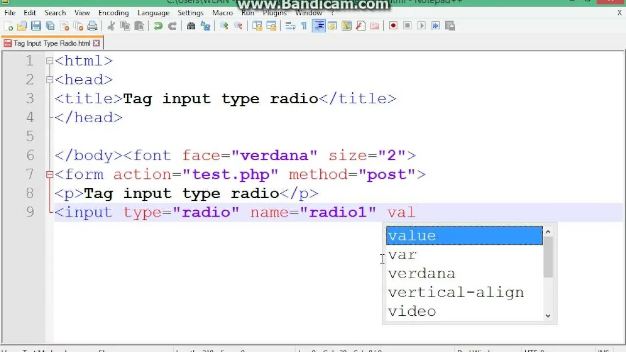Click line number 5 in the margin
The image size is (626, 352).
coord(30,137)
